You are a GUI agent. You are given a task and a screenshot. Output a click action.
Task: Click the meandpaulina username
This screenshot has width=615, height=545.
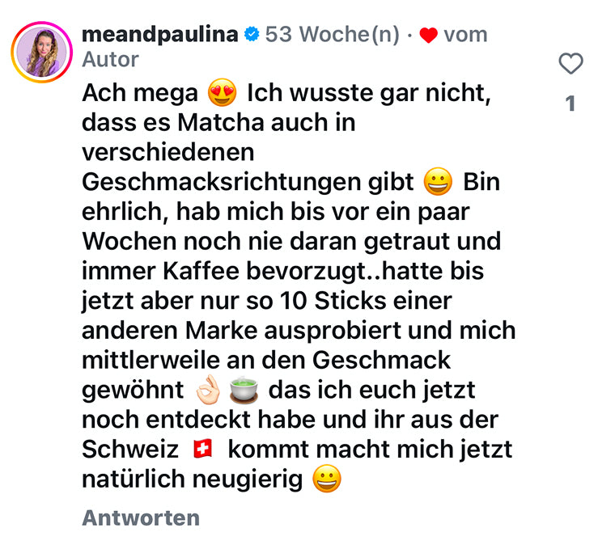[x=160, y=34]
